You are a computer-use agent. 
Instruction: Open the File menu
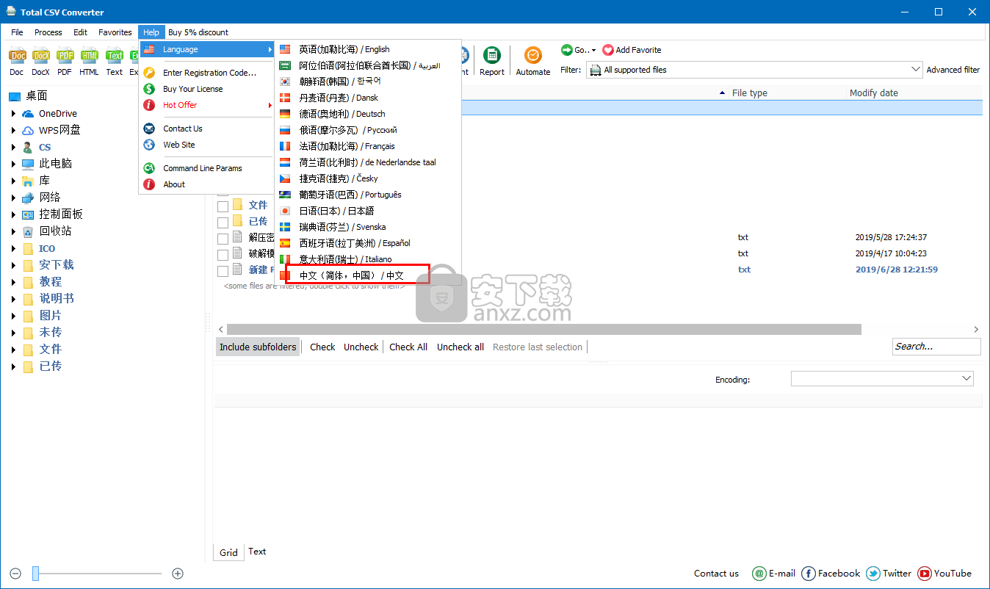(x=17, y=32)
